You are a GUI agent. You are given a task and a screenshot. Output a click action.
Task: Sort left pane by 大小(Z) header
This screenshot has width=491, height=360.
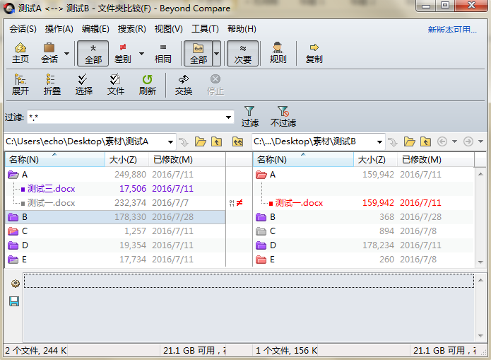click(126, 160)
